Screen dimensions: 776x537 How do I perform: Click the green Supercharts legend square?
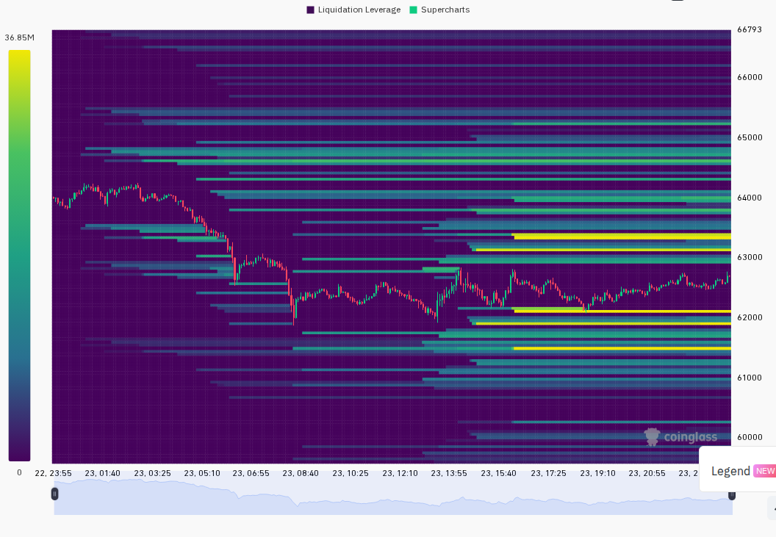coord(413,10)
